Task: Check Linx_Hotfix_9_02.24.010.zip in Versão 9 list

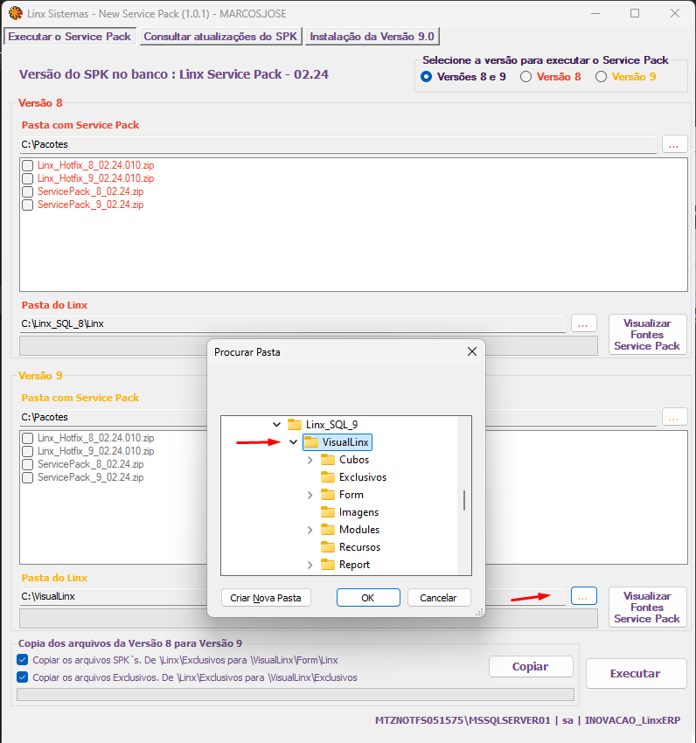Action: pyautogui.click(x=27, y=451)
